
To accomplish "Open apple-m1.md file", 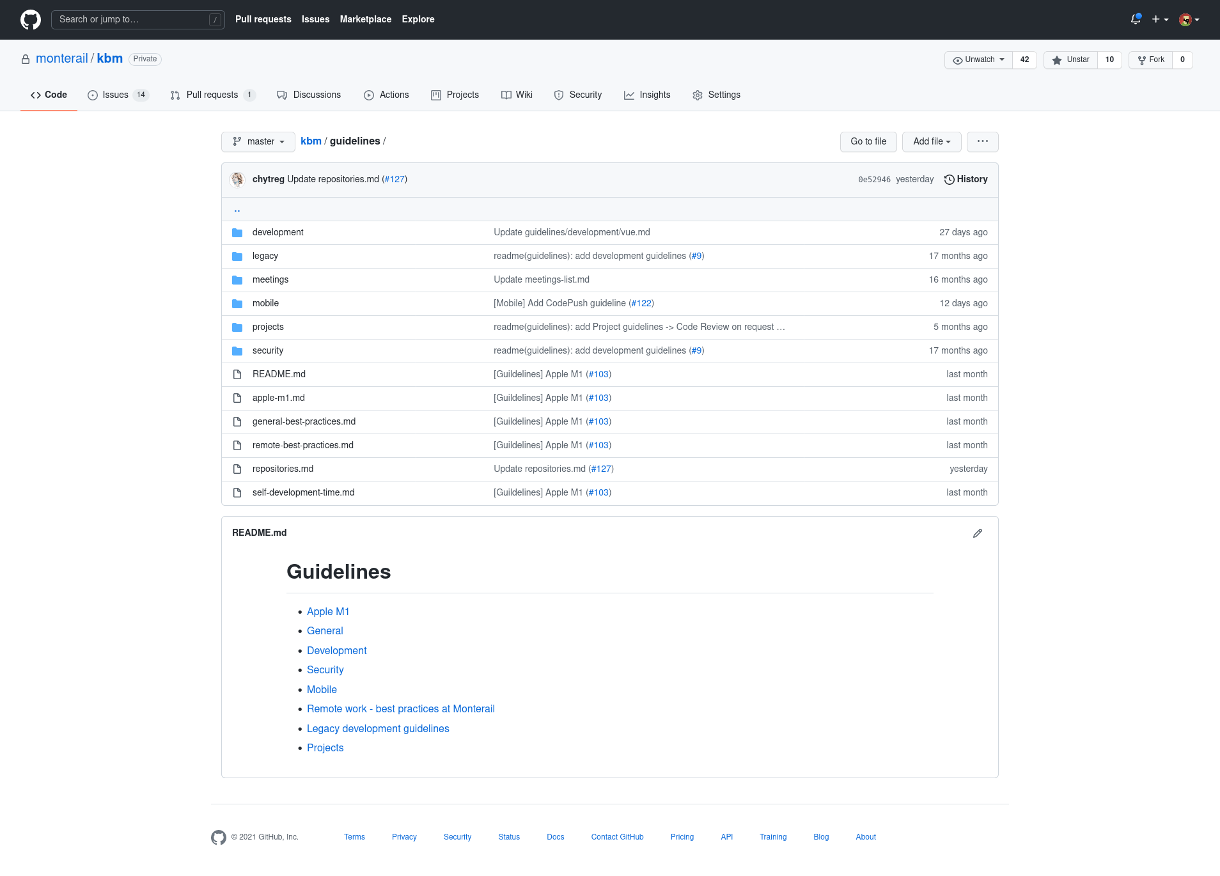I will 279,398.
